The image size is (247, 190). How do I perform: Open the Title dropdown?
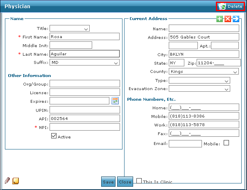(69, 29)
